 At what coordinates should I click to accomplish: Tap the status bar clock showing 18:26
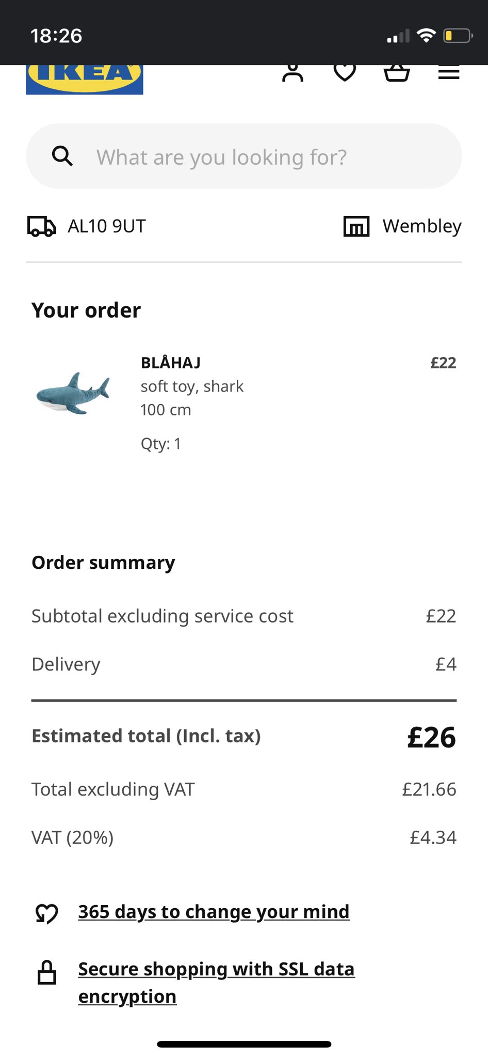coord(56,36)
